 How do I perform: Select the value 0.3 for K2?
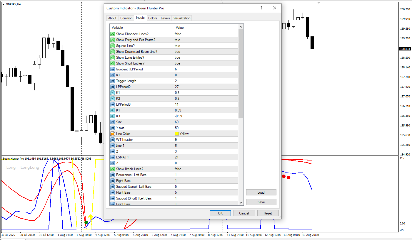pos(177,99)
